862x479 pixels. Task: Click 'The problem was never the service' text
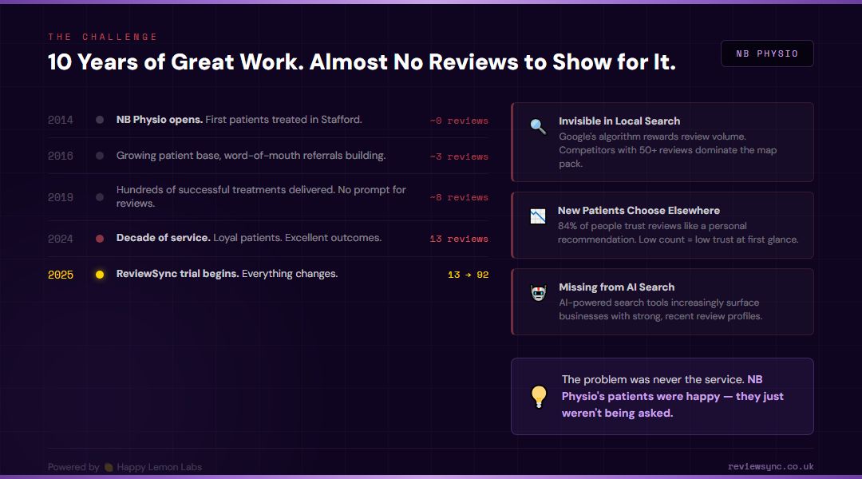(x=653, y=379)
